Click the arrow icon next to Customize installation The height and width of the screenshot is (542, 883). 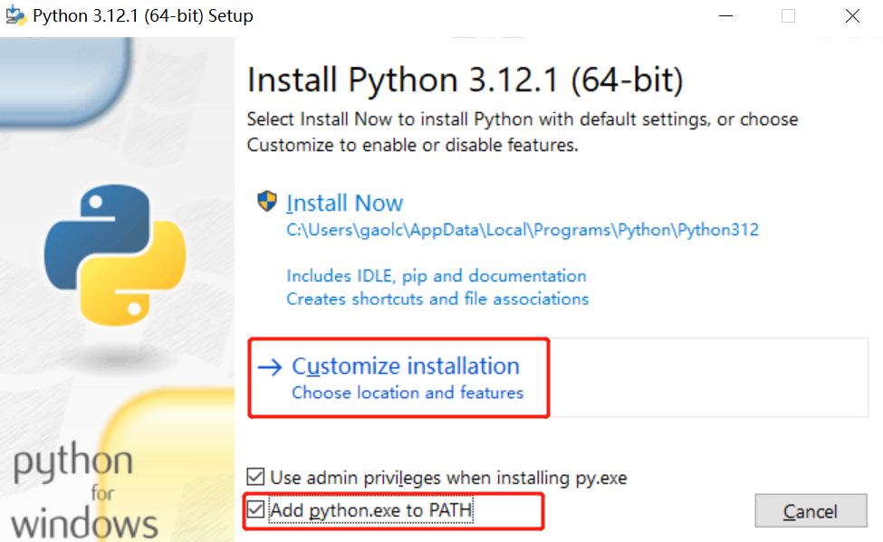pos(270,367)
